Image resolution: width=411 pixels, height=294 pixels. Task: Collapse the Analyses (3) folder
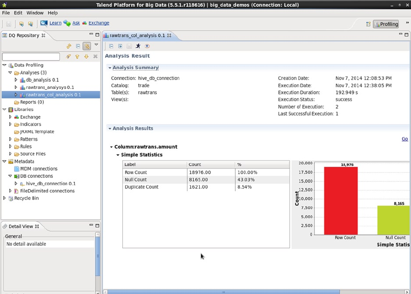(10, 72)
